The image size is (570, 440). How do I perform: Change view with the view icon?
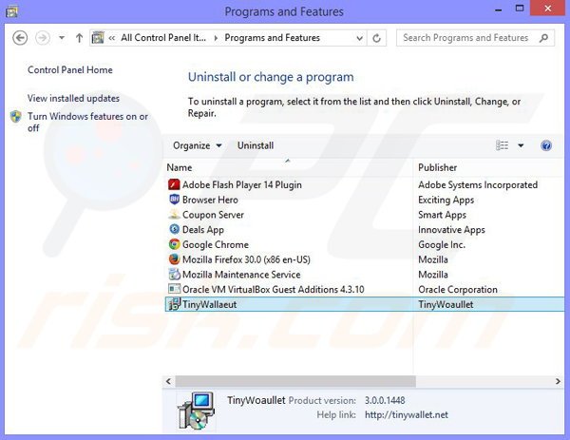[x=502, y=145]
